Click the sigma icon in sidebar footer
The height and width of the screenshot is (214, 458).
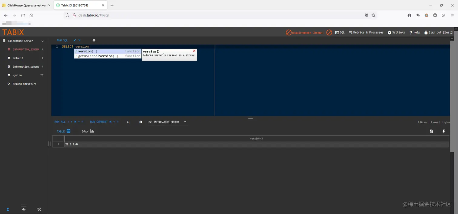pyautogui.click(x=8, y=209)
